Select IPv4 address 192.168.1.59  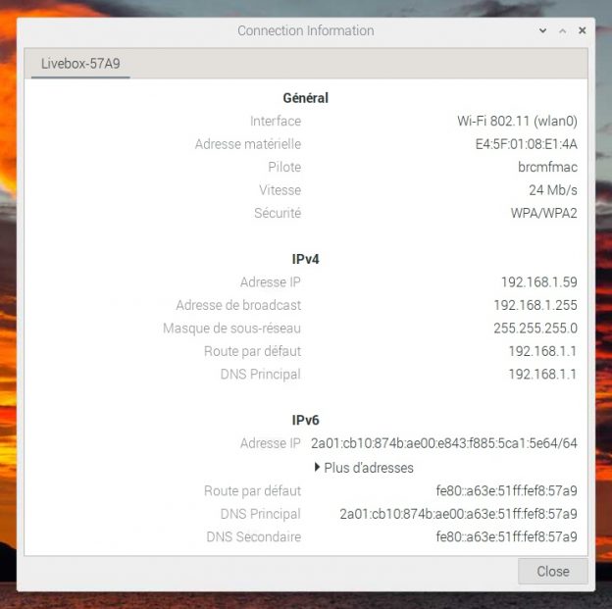[538, 282]
